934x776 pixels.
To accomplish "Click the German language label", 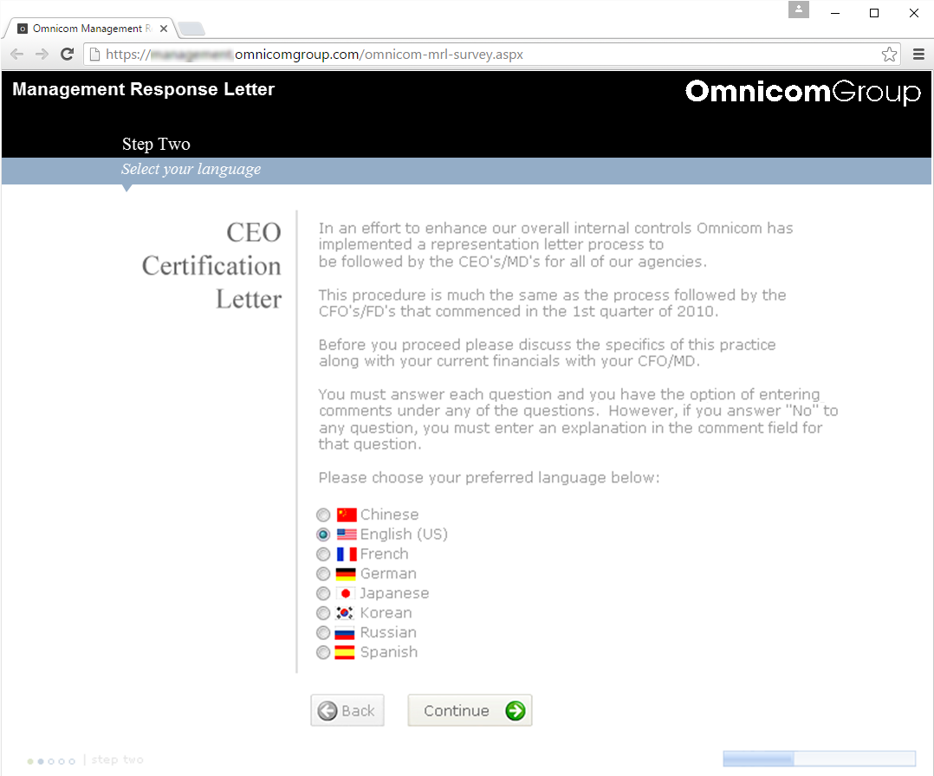I will pos(388,573).
